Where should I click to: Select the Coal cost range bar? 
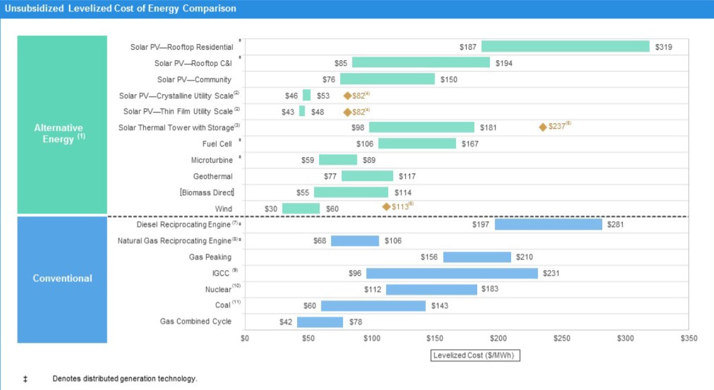coord(373,306)
